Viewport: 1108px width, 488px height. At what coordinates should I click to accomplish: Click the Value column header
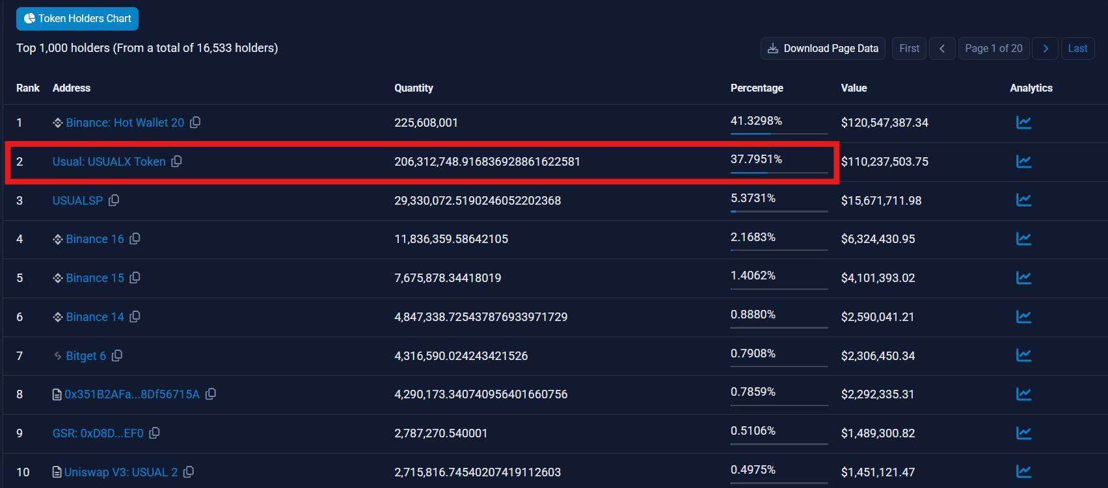854,88
